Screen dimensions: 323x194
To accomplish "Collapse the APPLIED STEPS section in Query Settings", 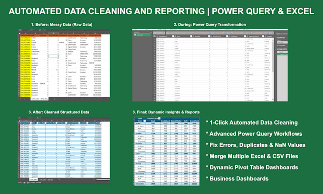I will point(276,49).
